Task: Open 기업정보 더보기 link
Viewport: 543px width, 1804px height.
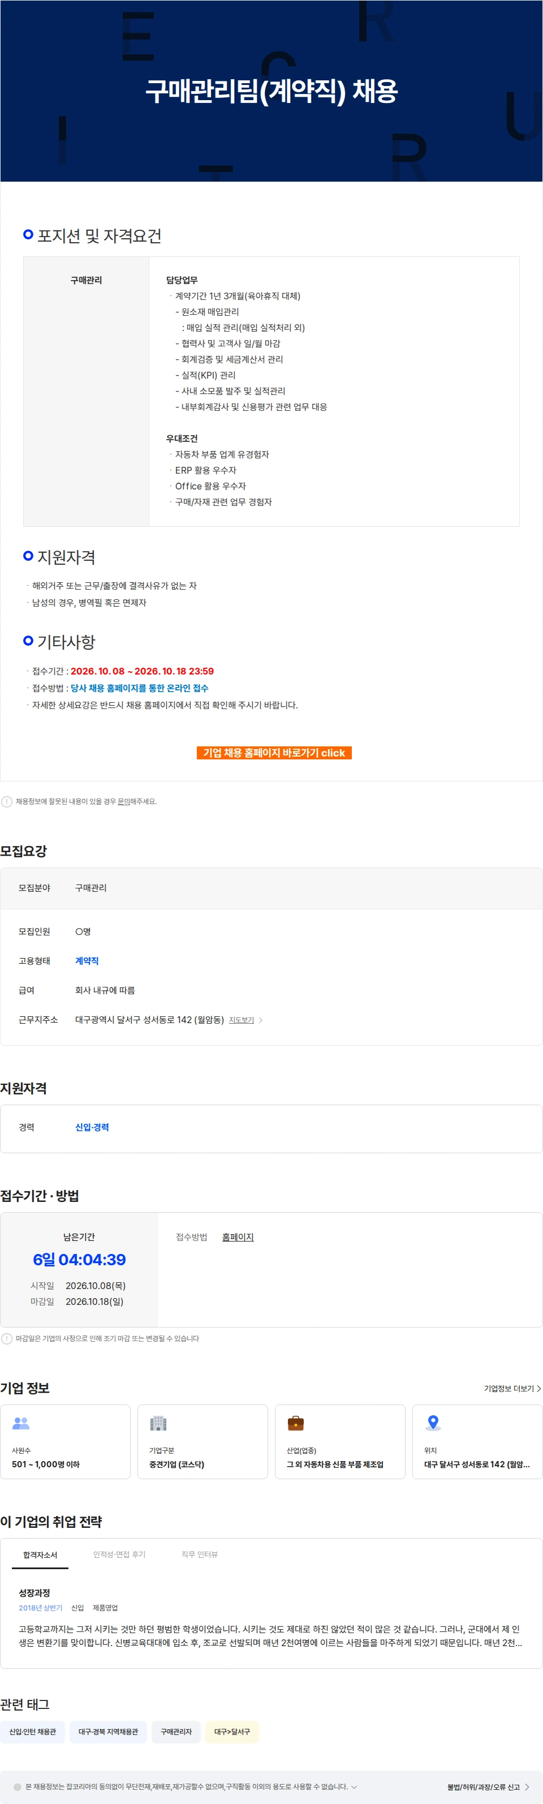Action: point(508,1388)
